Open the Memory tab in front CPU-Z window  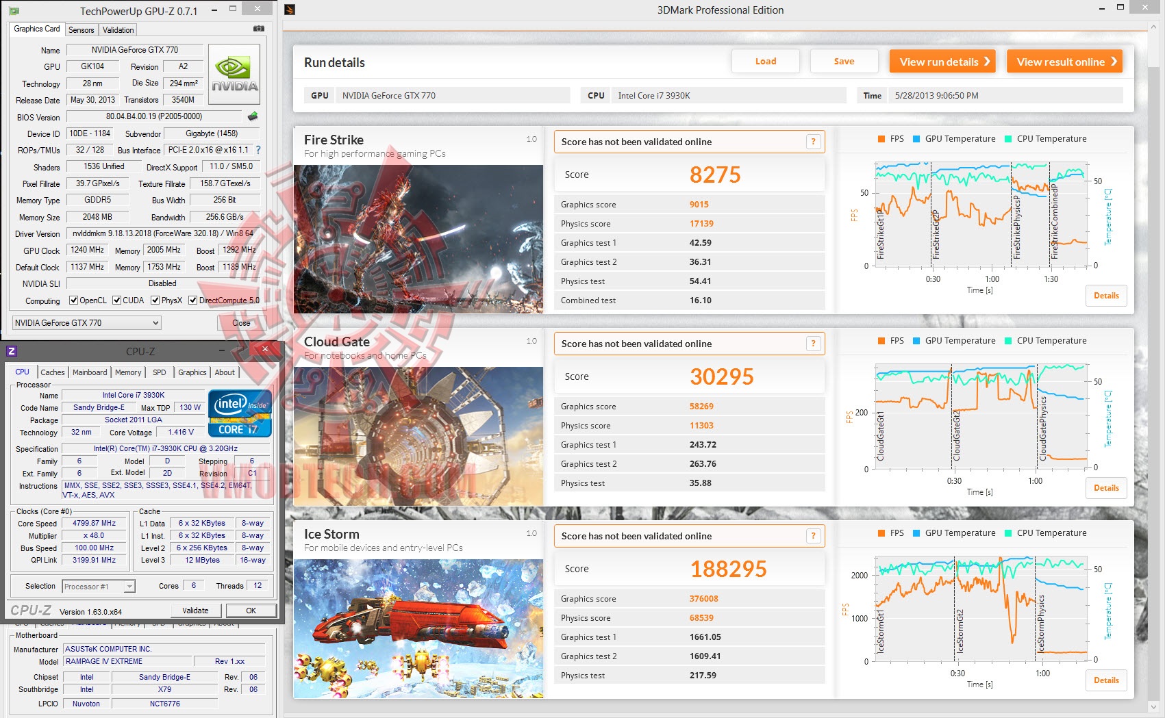tap(128, 372)
